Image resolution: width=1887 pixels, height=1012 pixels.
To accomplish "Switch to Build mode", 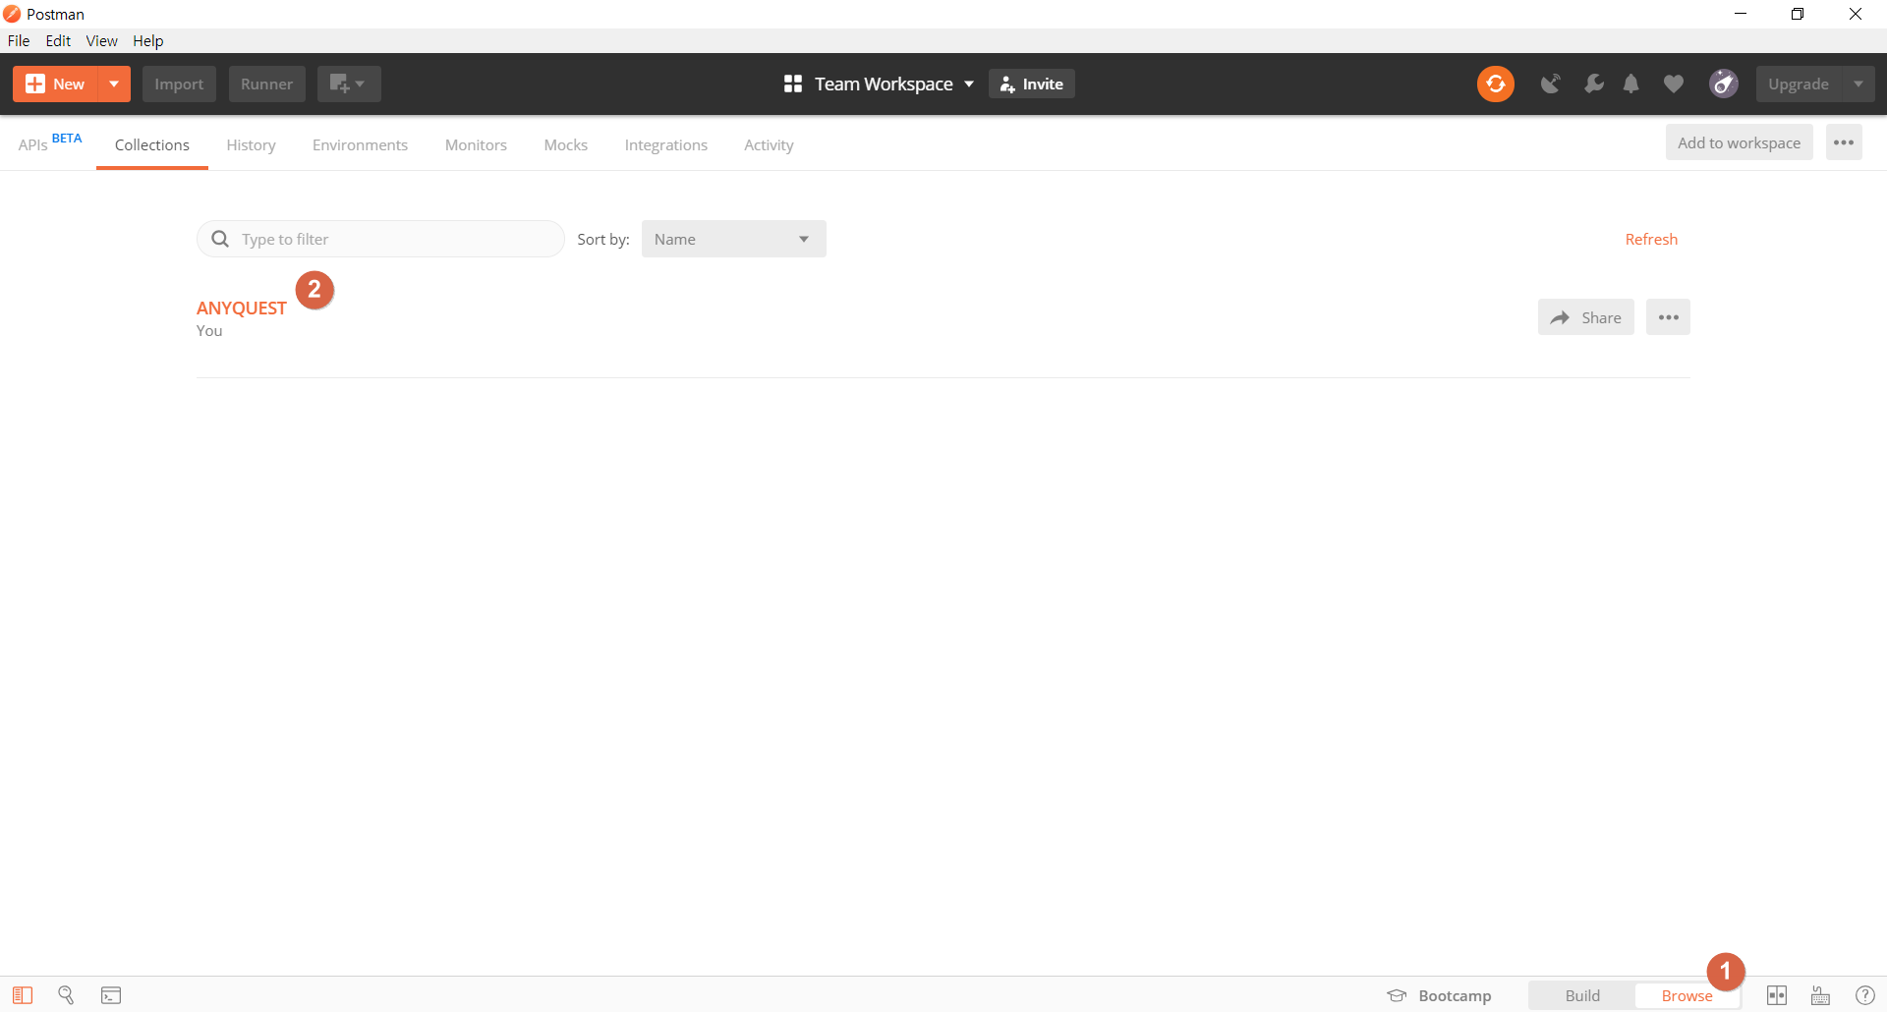I will [1582, 995].
